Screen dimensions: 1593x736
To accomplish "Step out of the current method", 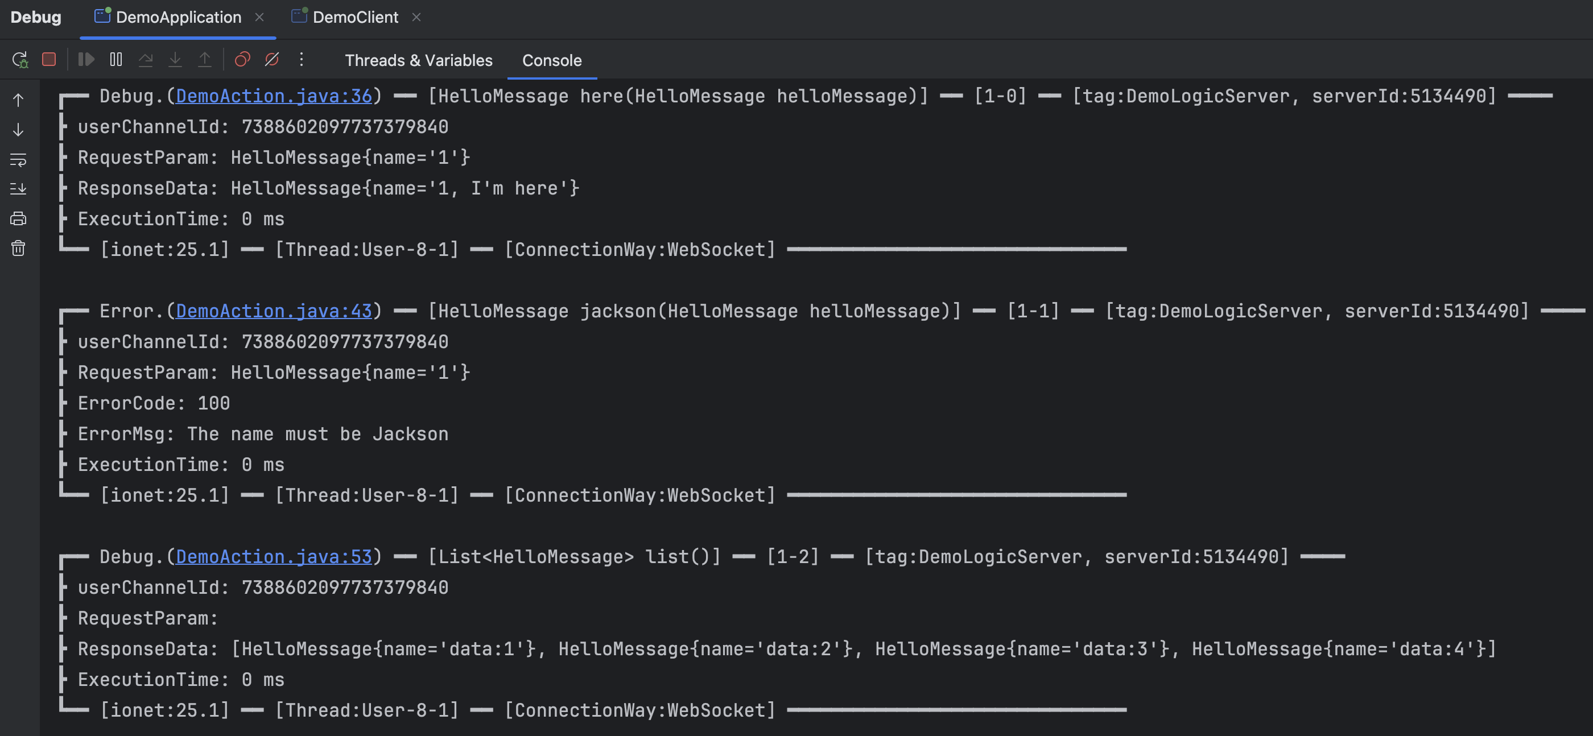I will click(x=205, y=59).
